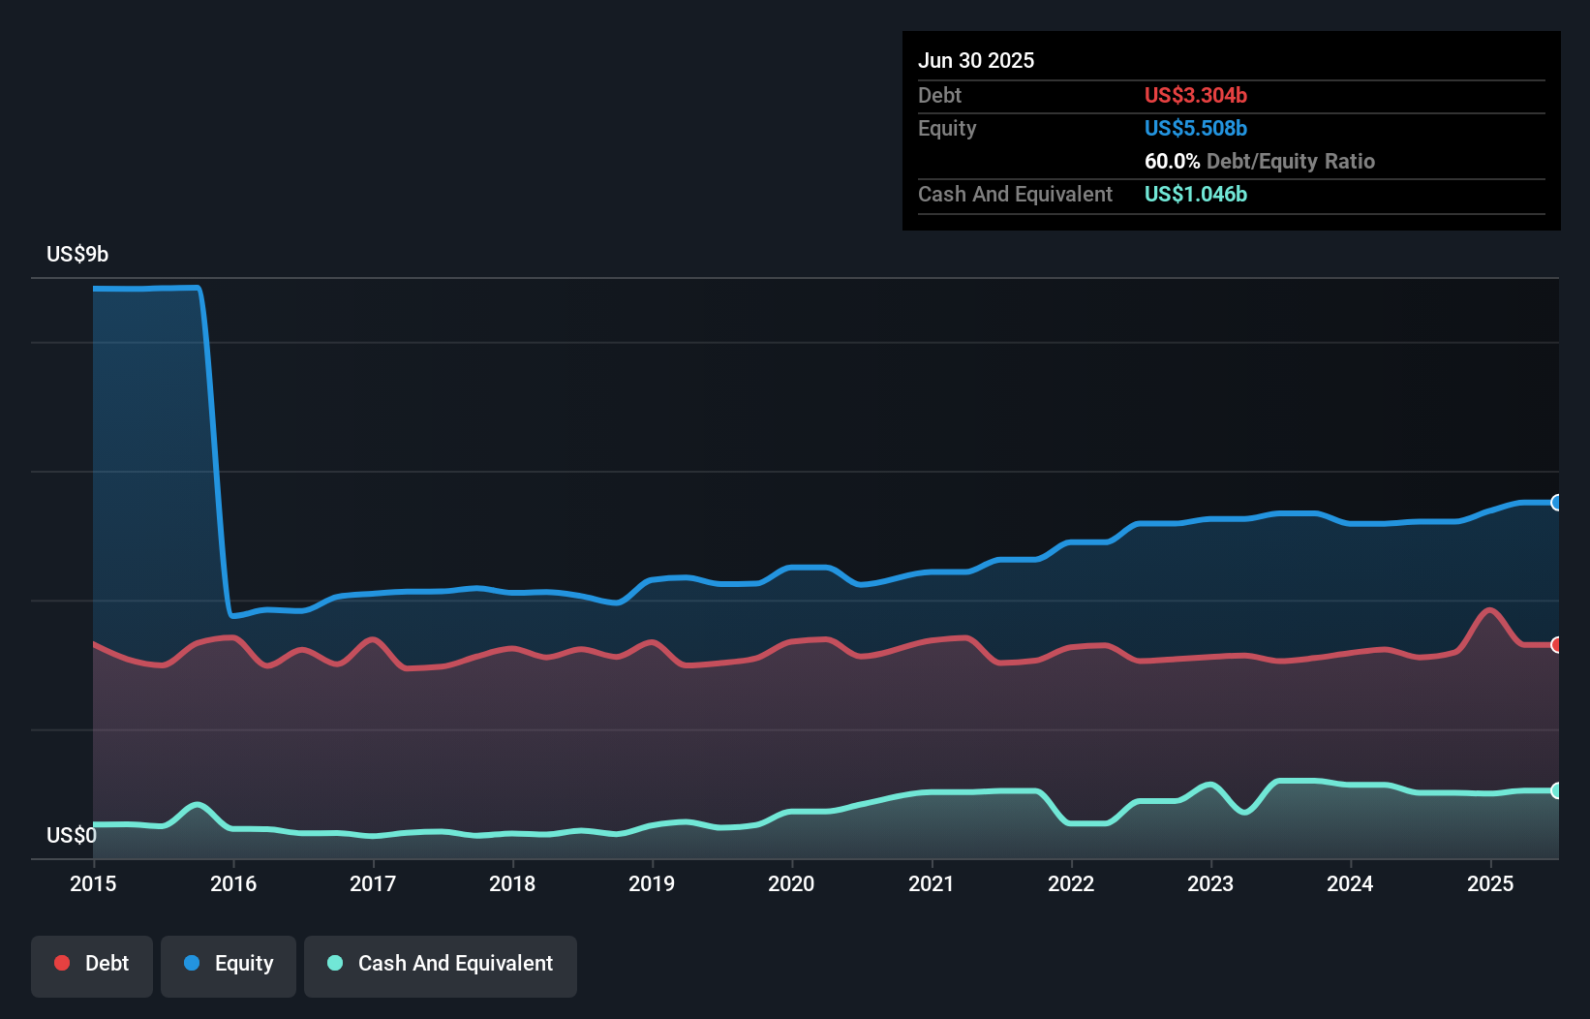Viewport: 1590px width, 1019px height.
Task: Hide the Equity series via legend
Action: (x=229, y=964)
